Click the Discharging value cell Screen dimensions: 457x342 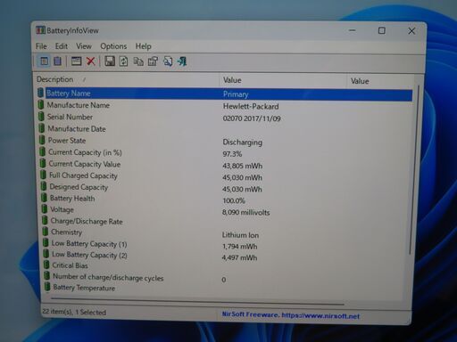point(243,142)
